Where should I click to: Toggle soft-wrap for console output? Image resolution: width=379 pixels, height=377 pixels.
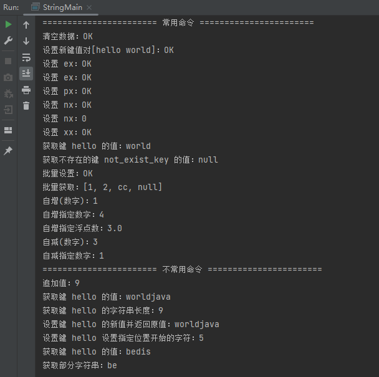[x=26, y=57]
